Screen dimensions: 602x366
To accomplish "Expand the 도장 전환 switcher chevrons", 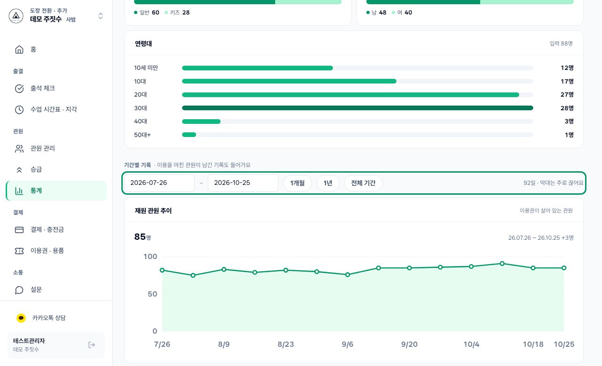I will coord(101,16).
